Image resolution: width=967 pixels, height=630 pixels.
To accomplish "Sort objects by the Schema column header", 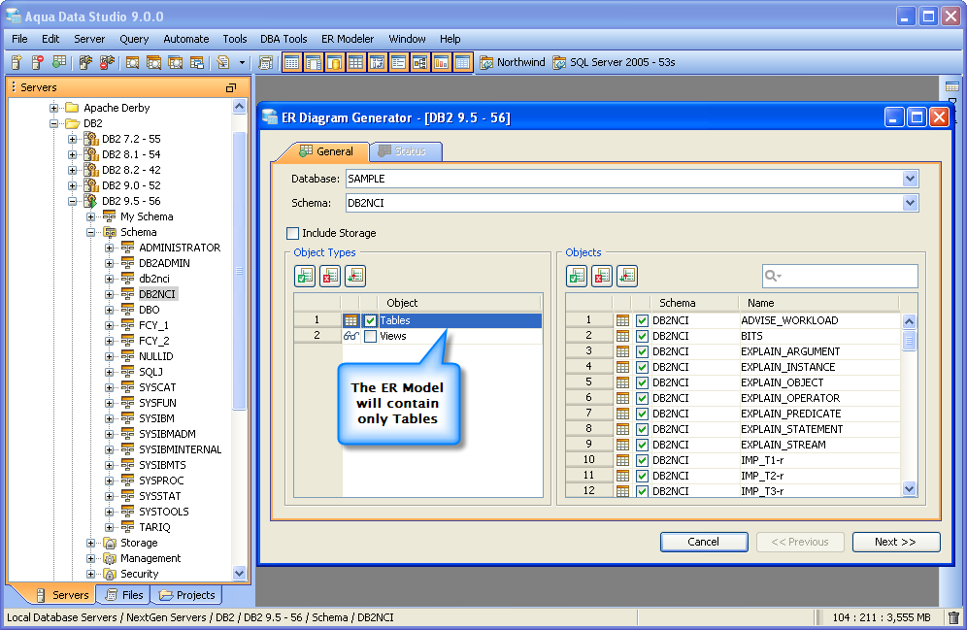I will tap(694, 303).
